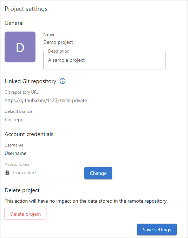Click the purple D project avatar
188x238 pixels.
[x=20, y=47]
